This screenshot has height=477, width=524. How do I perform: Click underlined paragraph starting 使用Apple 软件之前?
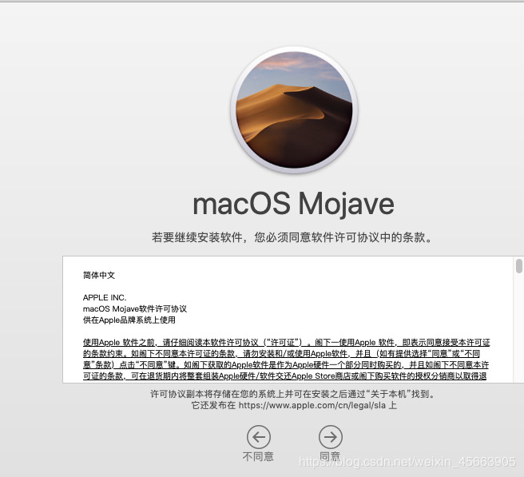click(286, 359)
